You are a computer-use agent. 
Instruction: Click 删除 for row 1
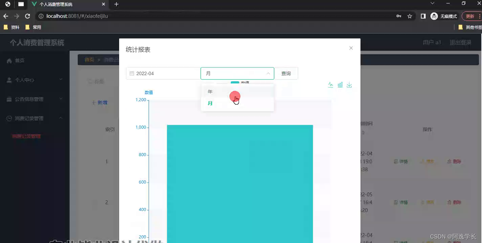[454, 162]
